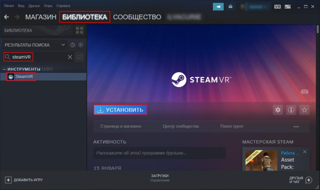
Task: Open the VR mode icon in title bar
Action: [x=277, y=6]
